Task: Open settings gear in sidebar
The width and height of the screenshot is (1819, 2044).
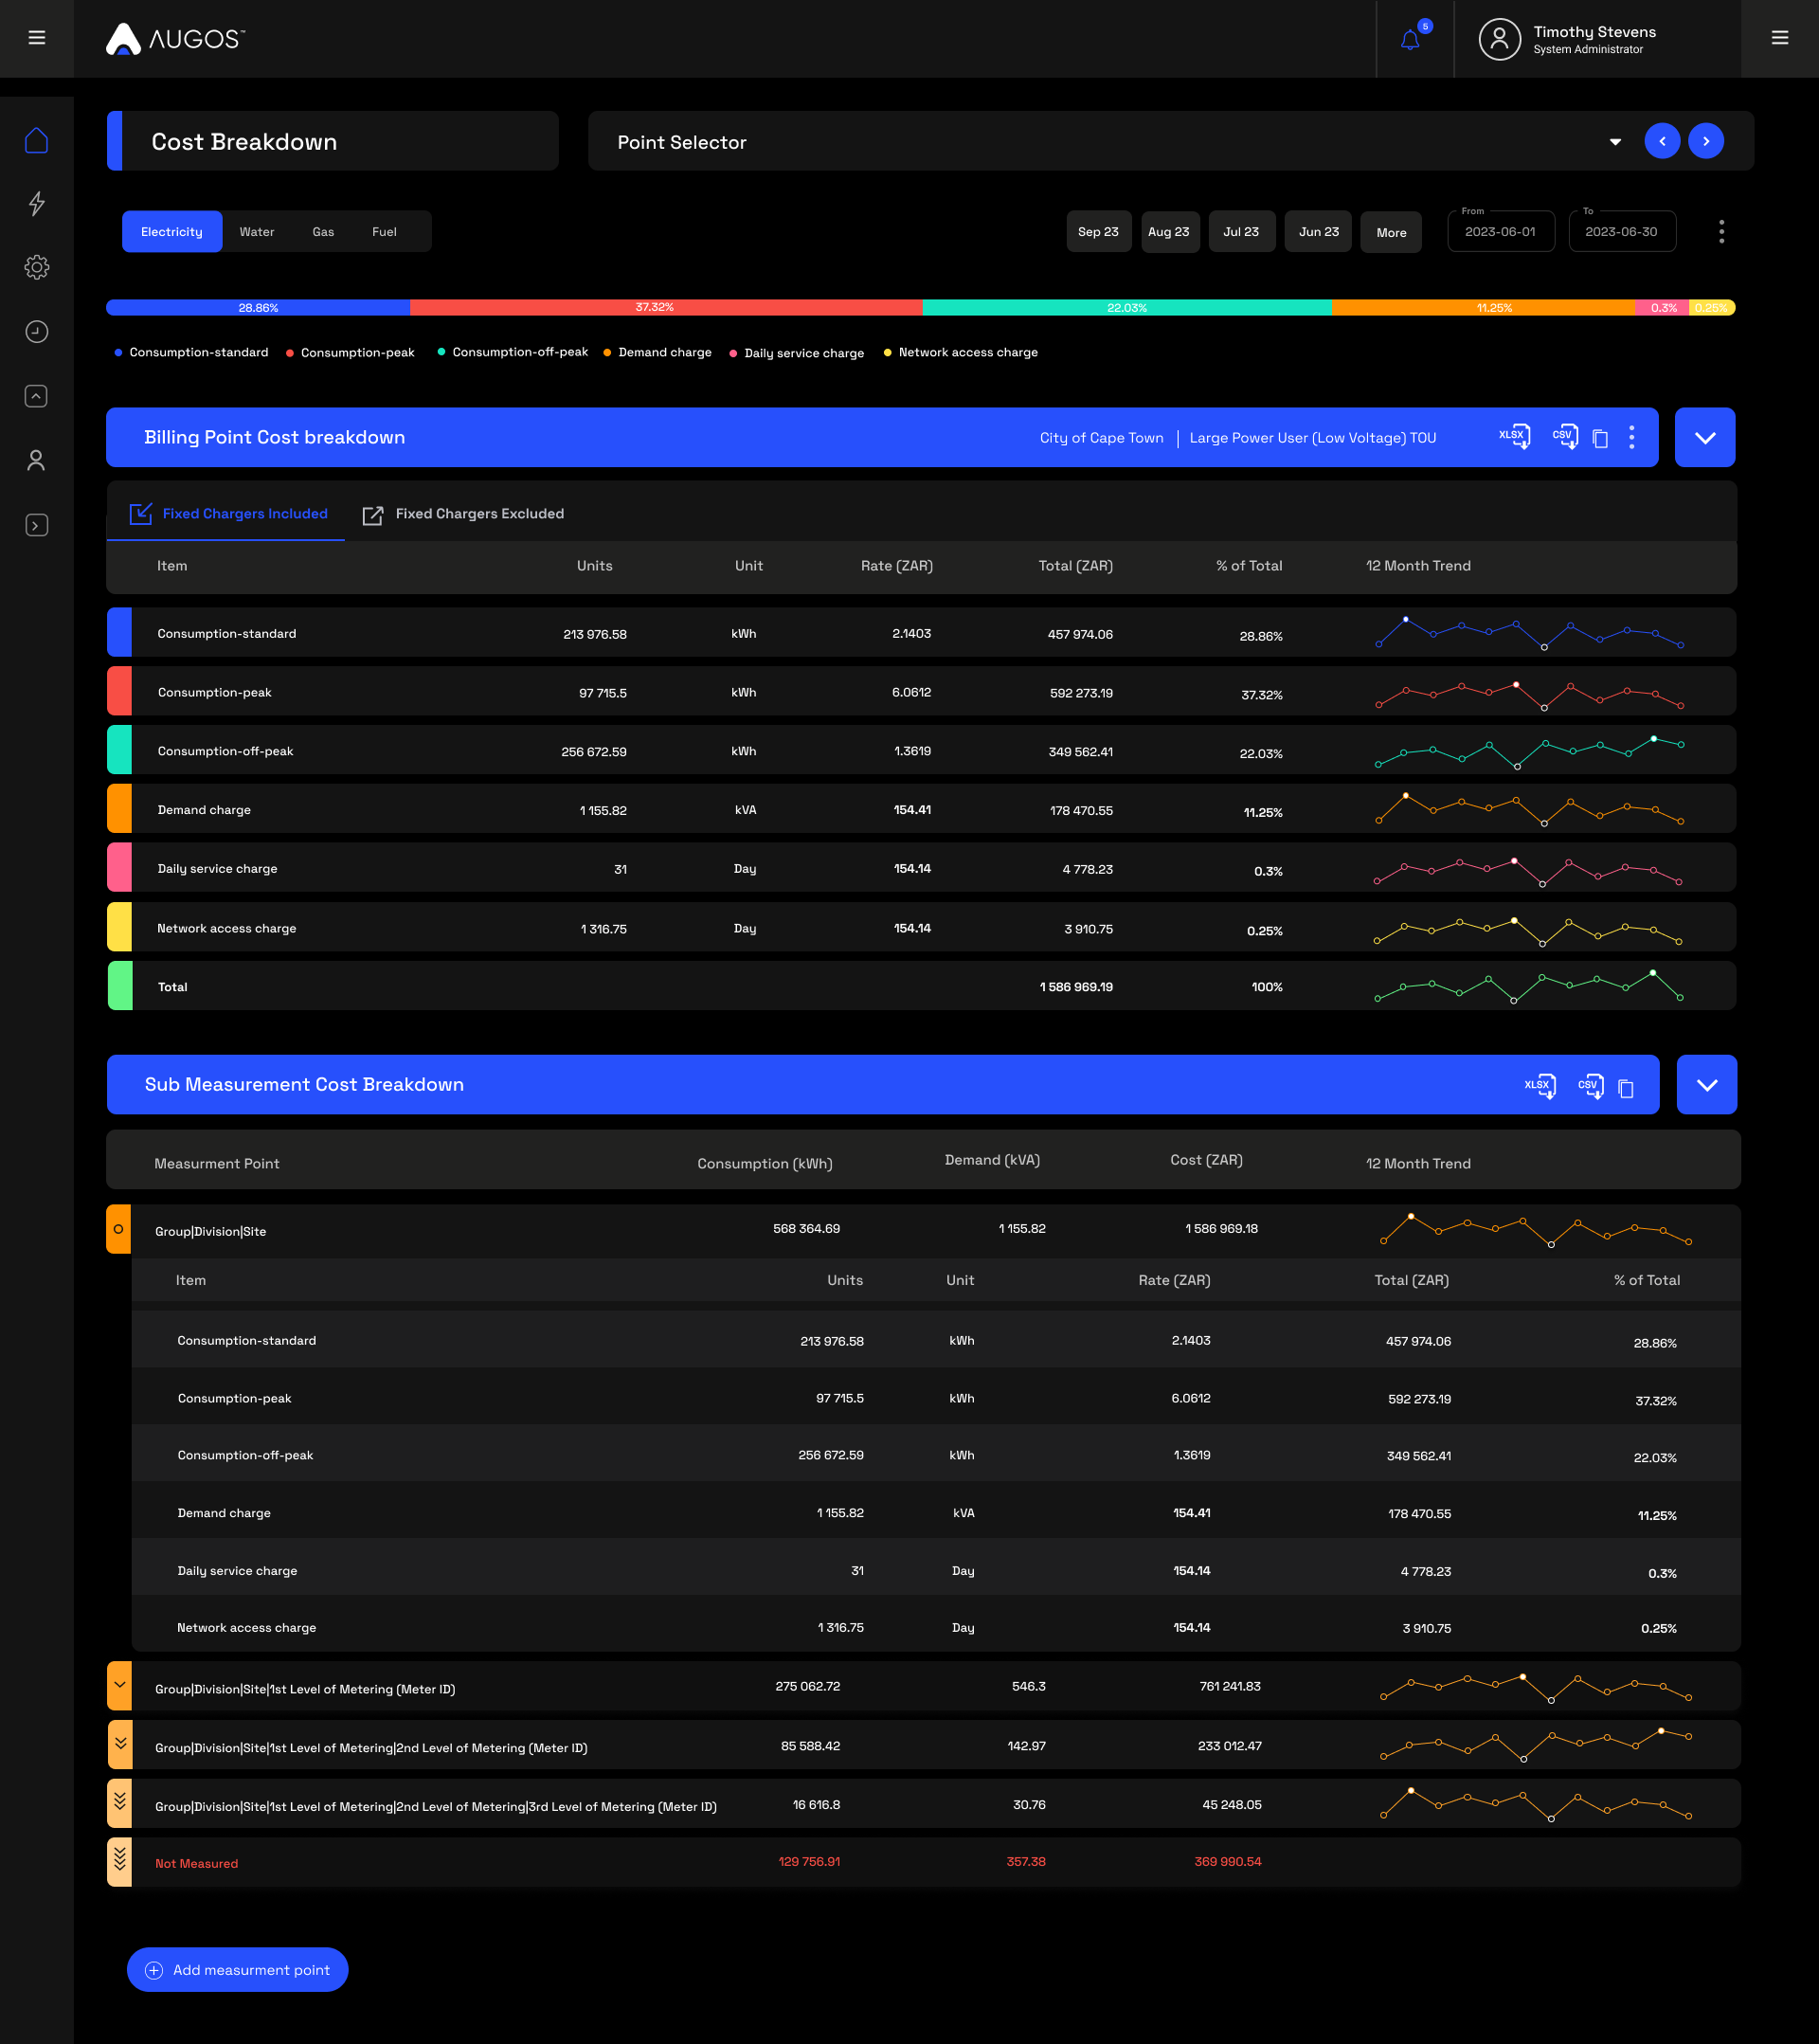Action: pyautogui.click(x=37, y=267)
